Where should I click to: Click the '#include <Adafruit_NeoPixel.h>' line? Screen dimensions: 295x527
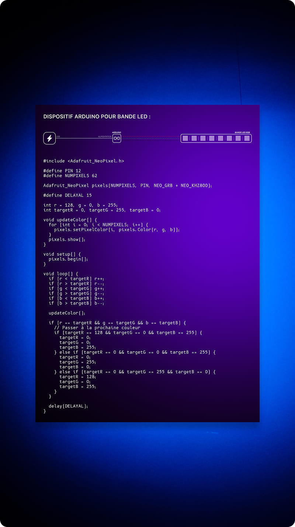[x=84, y=161]
